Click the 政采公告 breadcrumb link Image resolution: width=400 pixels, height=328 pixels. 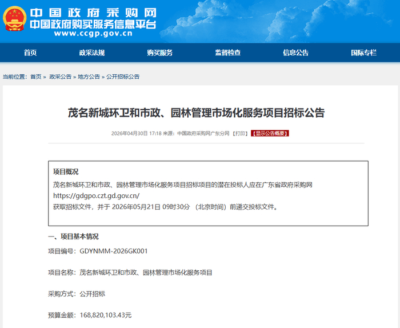click(60, 77)
